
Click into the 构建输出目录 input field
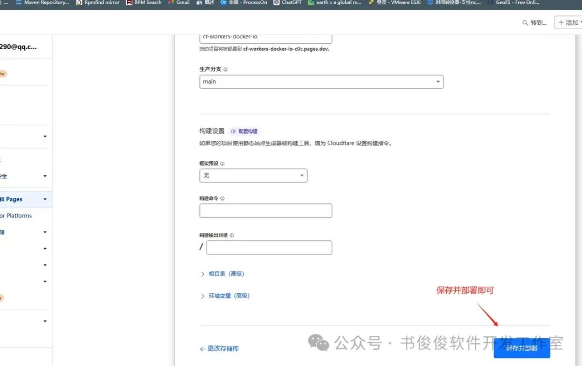pyautogui.click(x=269, y=247)
